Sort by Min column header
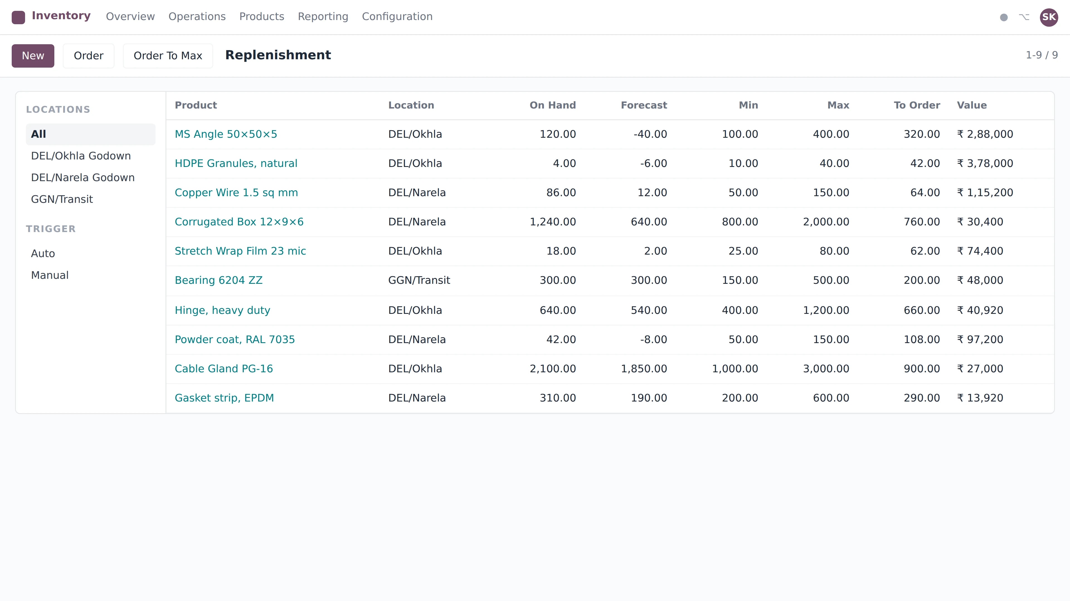 (748, 105)
